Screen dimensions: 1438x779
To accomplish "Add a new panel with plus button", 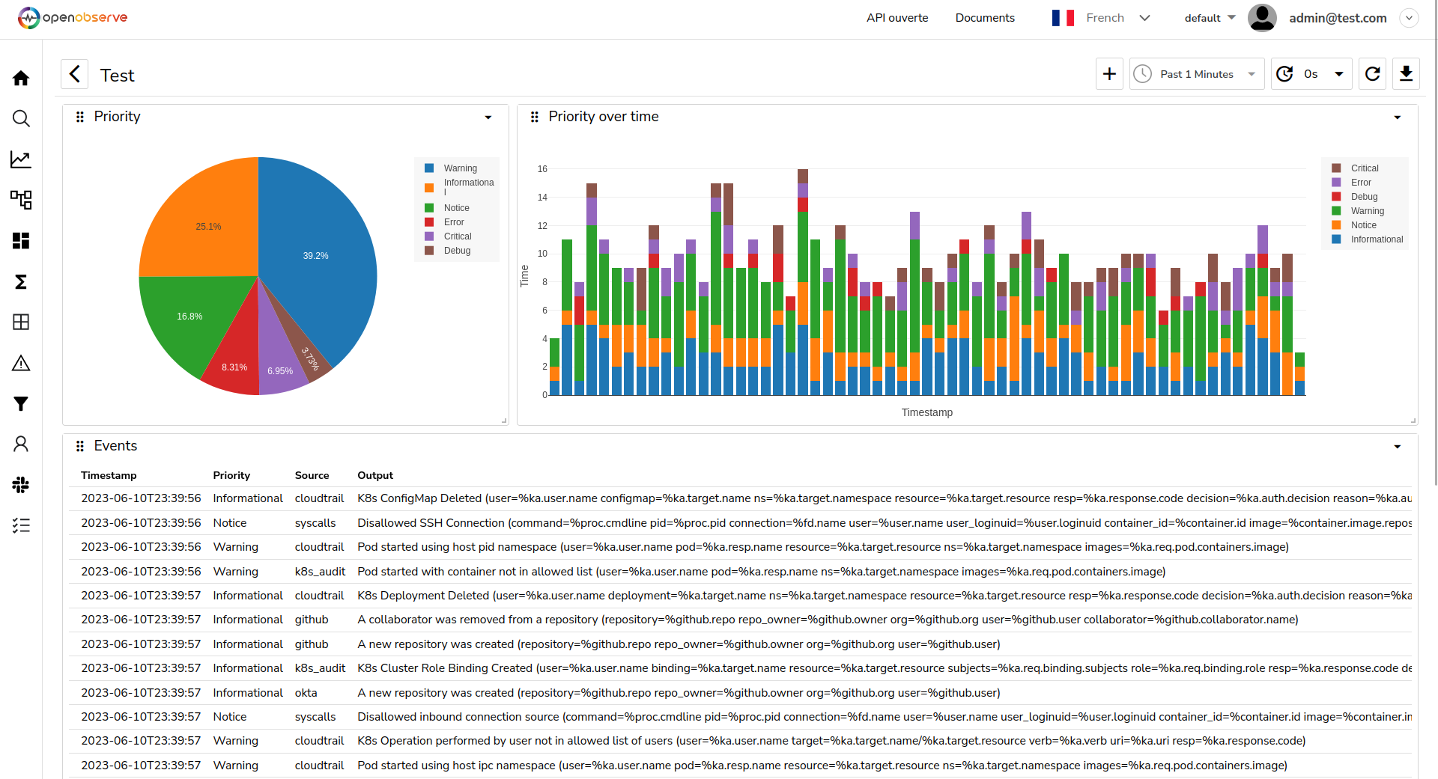I will tap(1109, 74).
